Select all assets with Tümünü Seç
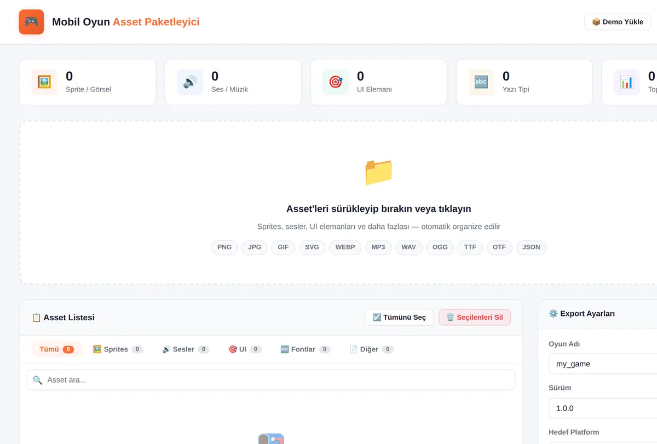 click(x=399, y=318)
